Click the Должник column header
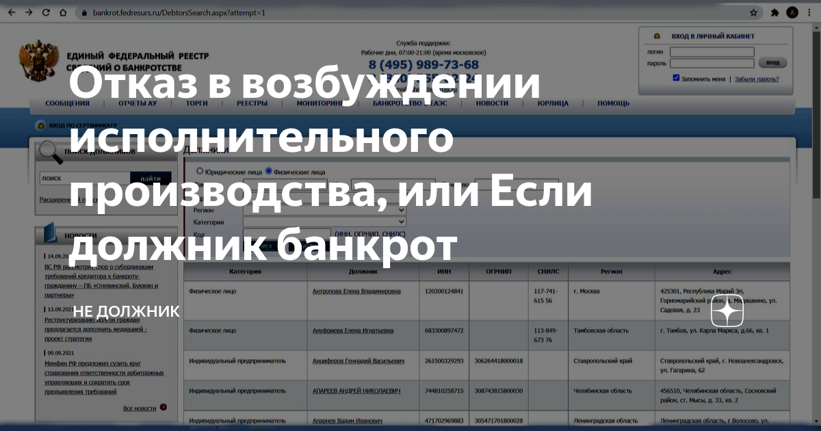821x431 pixels. (363, 272)
